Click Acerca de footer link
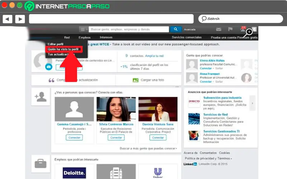287x179 pixels. pyautogui.click(x=190, y=153)
